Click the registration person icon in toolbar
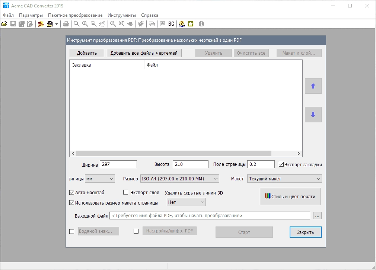The image size is (376, 270). 182,24
